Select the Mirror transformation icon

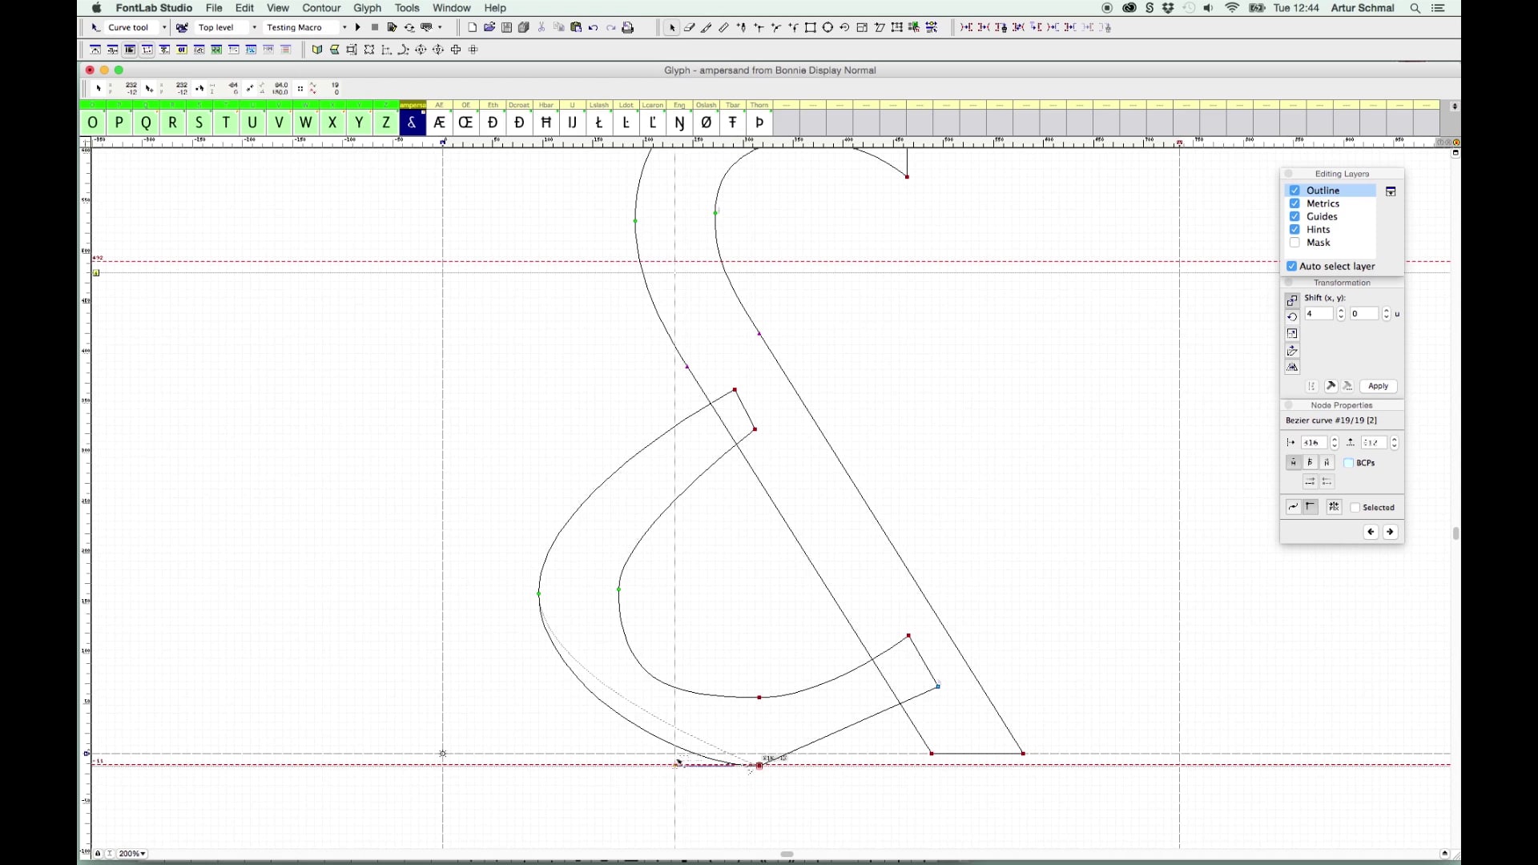(1292, 368)
